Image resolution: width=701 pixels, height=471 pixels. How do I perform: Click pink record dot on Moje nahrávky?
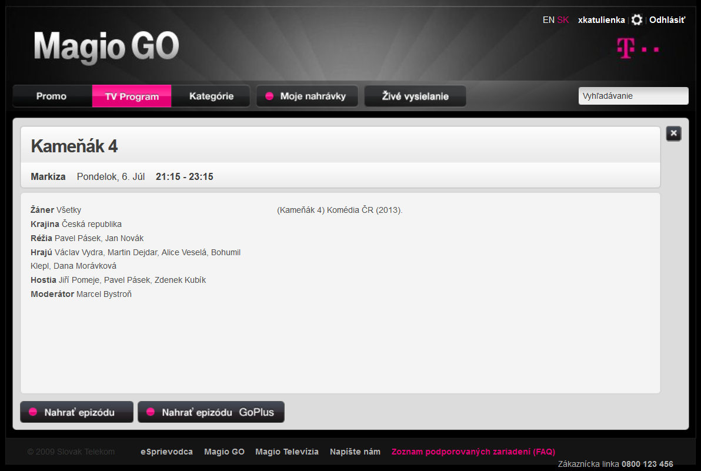pyautogui.click(x=269, y=96)
